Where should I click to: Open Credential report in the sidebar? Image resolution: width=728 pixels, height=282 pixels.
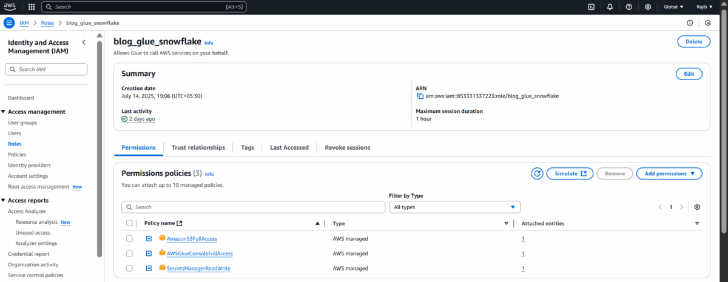tap(29, 254)
